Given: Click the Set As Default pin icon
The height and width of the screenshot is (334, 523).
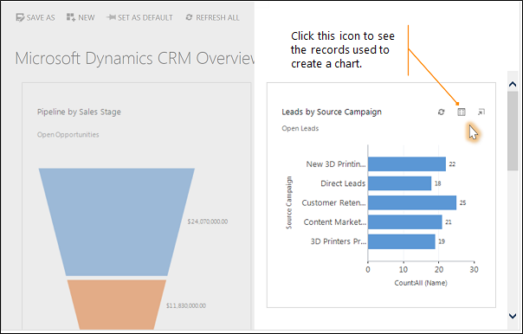Looking at the screenshot, I should (x=111, y=17).
